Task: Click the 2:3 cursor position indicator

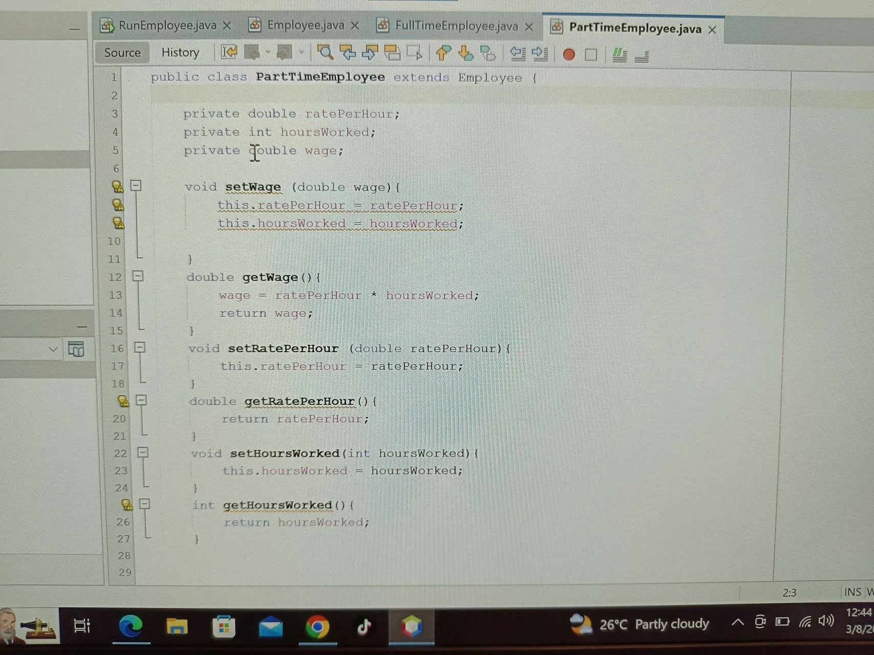Action: [790, 593]
